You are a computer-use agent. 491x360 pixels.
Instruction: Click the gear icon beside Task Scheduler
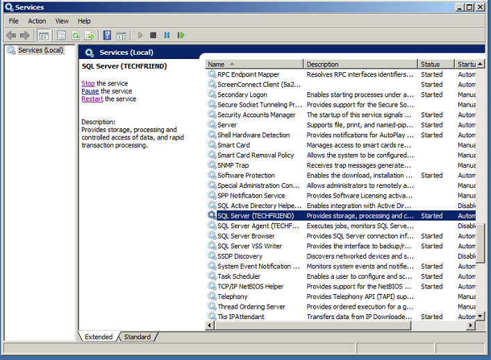(212, 276)
